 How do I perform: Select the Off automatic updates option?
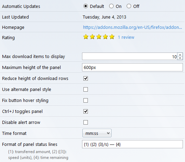point(129,6)
